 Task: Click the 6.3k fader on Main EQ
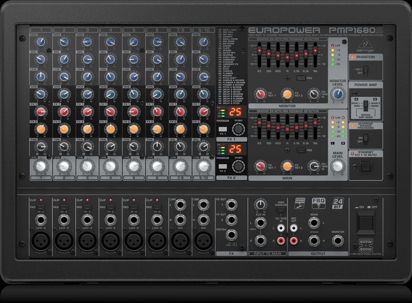click(306, 126)
